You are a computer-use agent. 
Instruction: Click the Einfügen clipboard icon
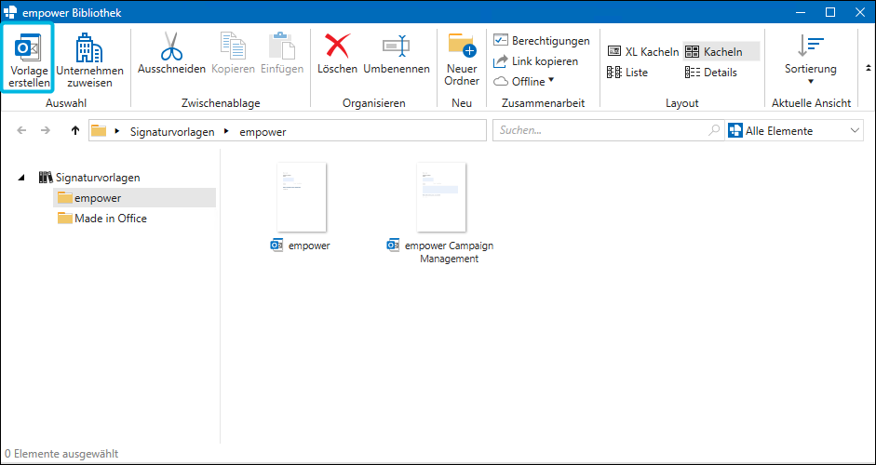(282, 46)
